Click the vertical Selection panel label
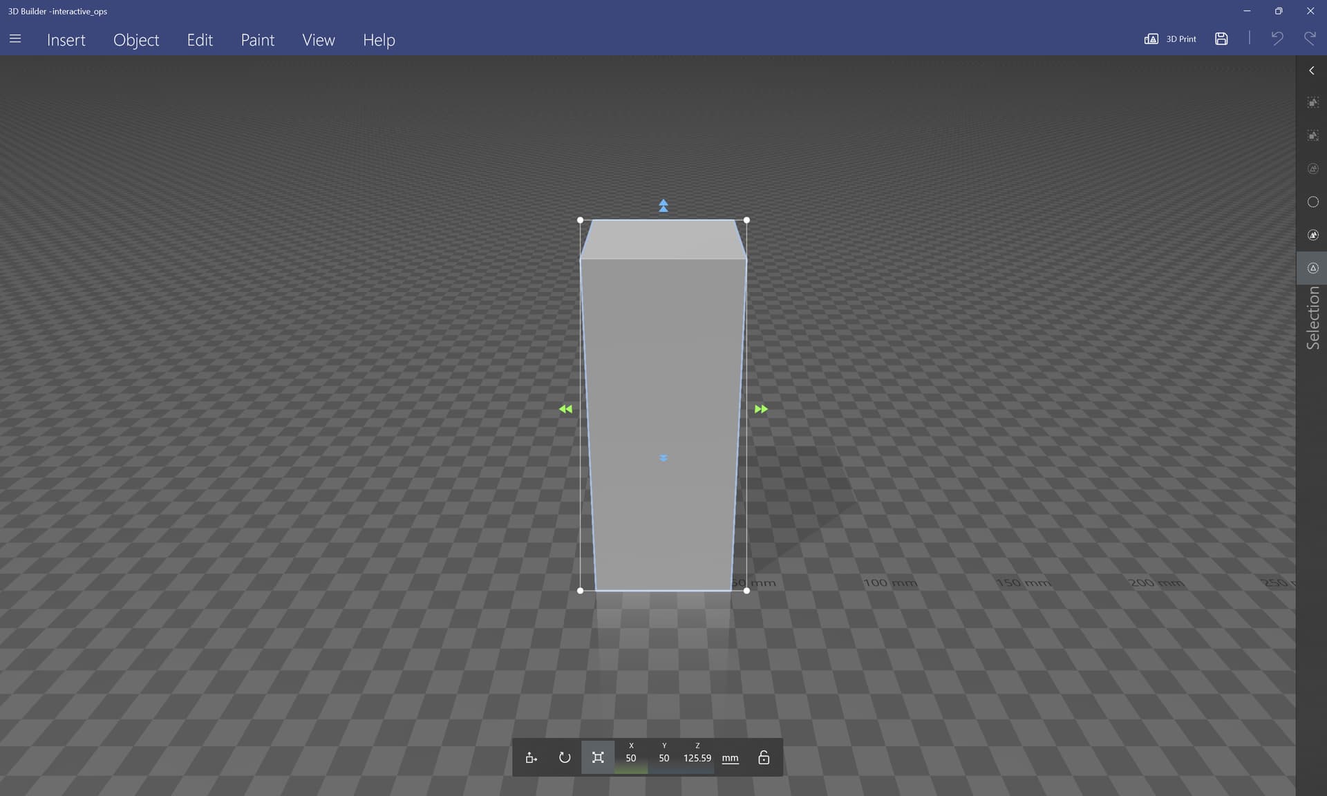Viewport: 1327px width, 796px height. (x=1312, y=318)
